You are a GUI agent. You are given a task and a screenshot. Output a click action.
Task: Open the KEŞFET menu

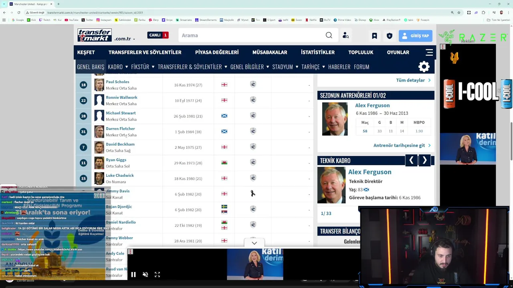86,52
